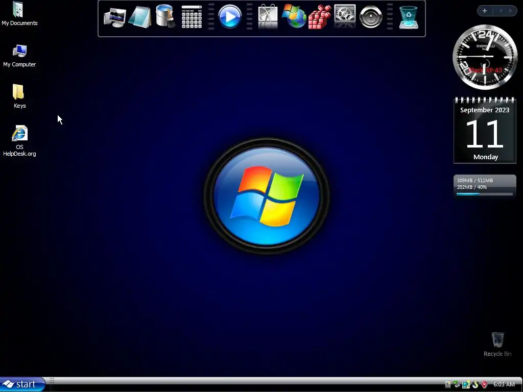
Task: Launch Notepad from the dock
Action: [x=140, y=17]
